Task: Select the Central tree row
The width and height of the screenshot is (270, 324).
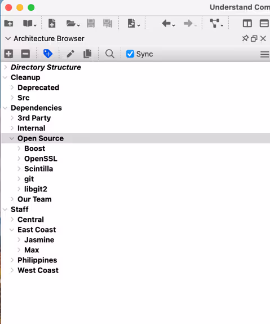Action: pos(135,220)
